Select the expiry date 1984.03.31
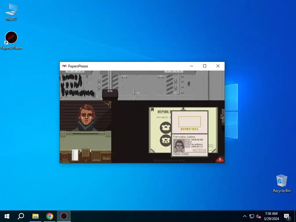The width and height of the screenshot is (296, 222). tap(197, 147)
